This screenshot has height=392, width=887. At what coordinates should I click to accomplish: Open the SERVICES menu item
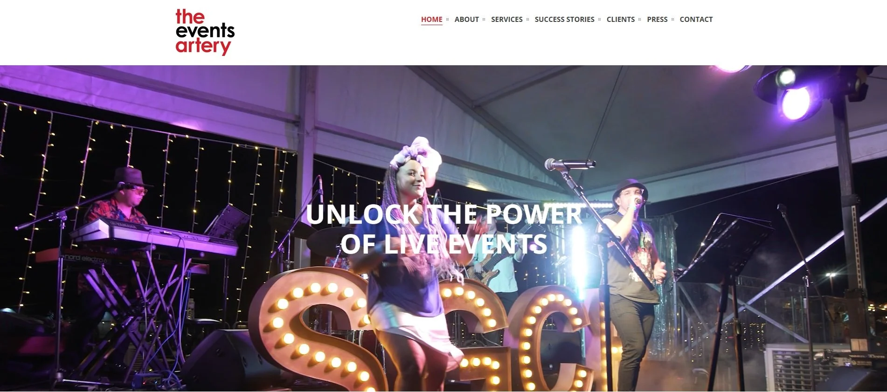[x=506, y=20]
